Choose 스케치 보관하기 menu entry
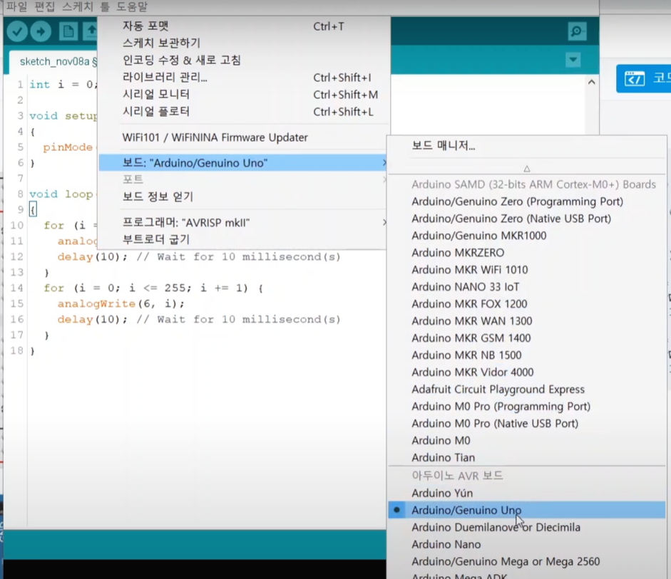Image resolution: width=671 pixels, height=579 pixels. coord(243,43)
